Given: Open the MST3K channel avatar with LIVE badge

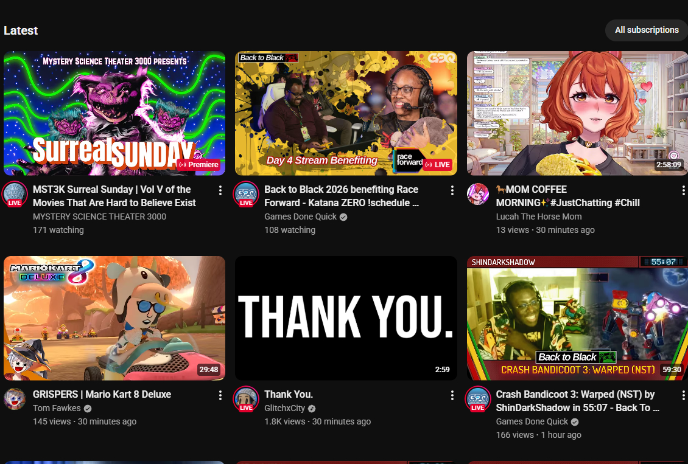Looking at the screenshot, I should [x=15, y=193].
